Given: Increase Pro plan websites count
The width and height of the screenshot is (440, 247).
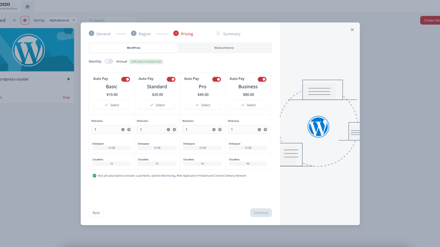Looking at the screenshot, I should point(220,130).
